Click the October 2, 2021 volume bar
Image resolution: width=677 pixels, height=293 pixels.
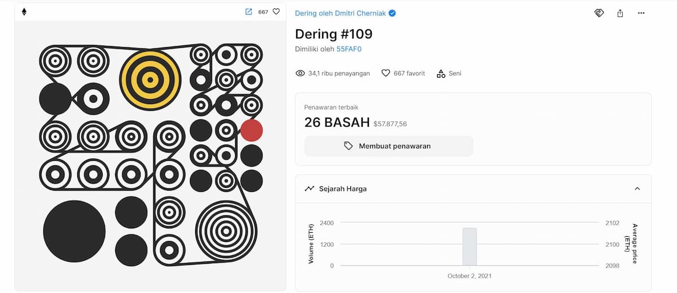point(469,246)
